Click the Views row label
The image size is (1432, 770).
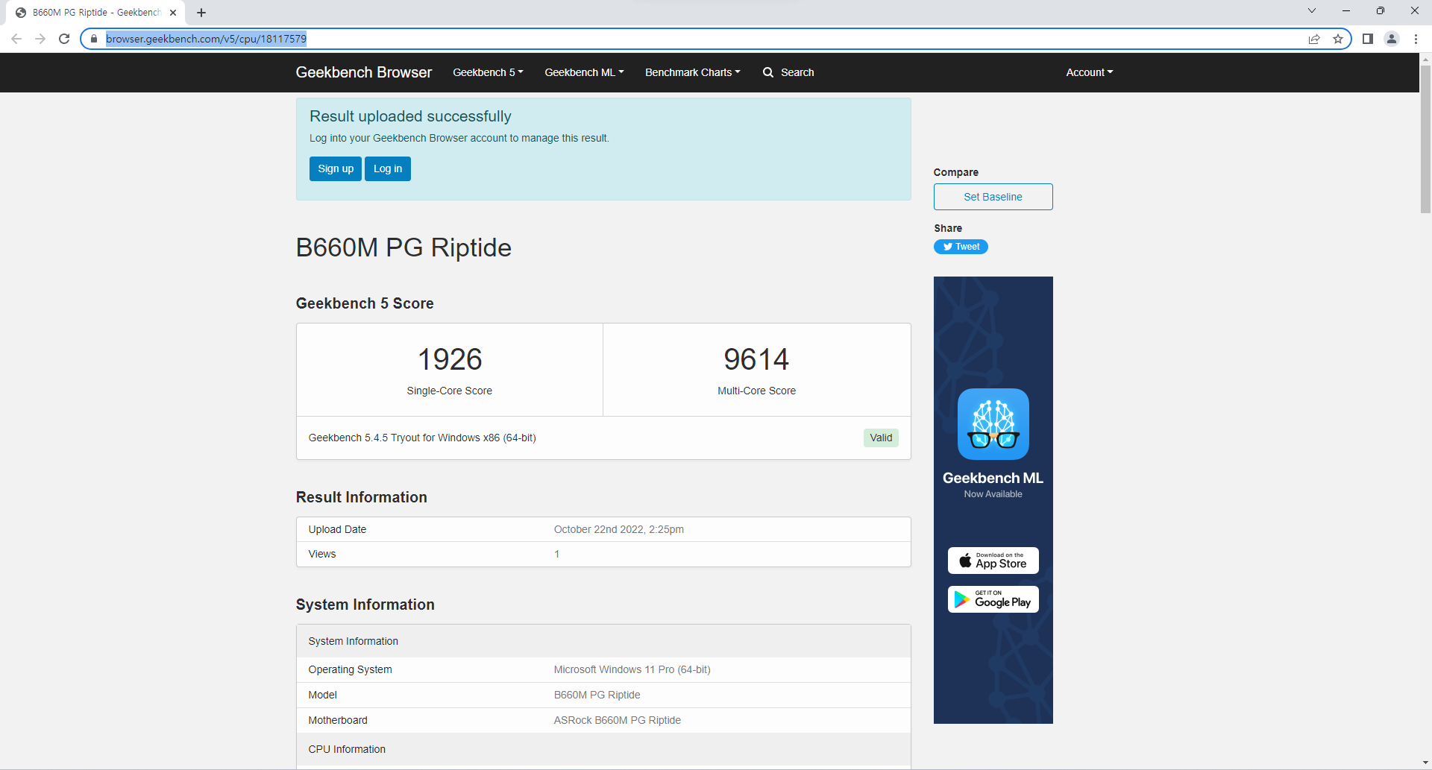[322, 554]
